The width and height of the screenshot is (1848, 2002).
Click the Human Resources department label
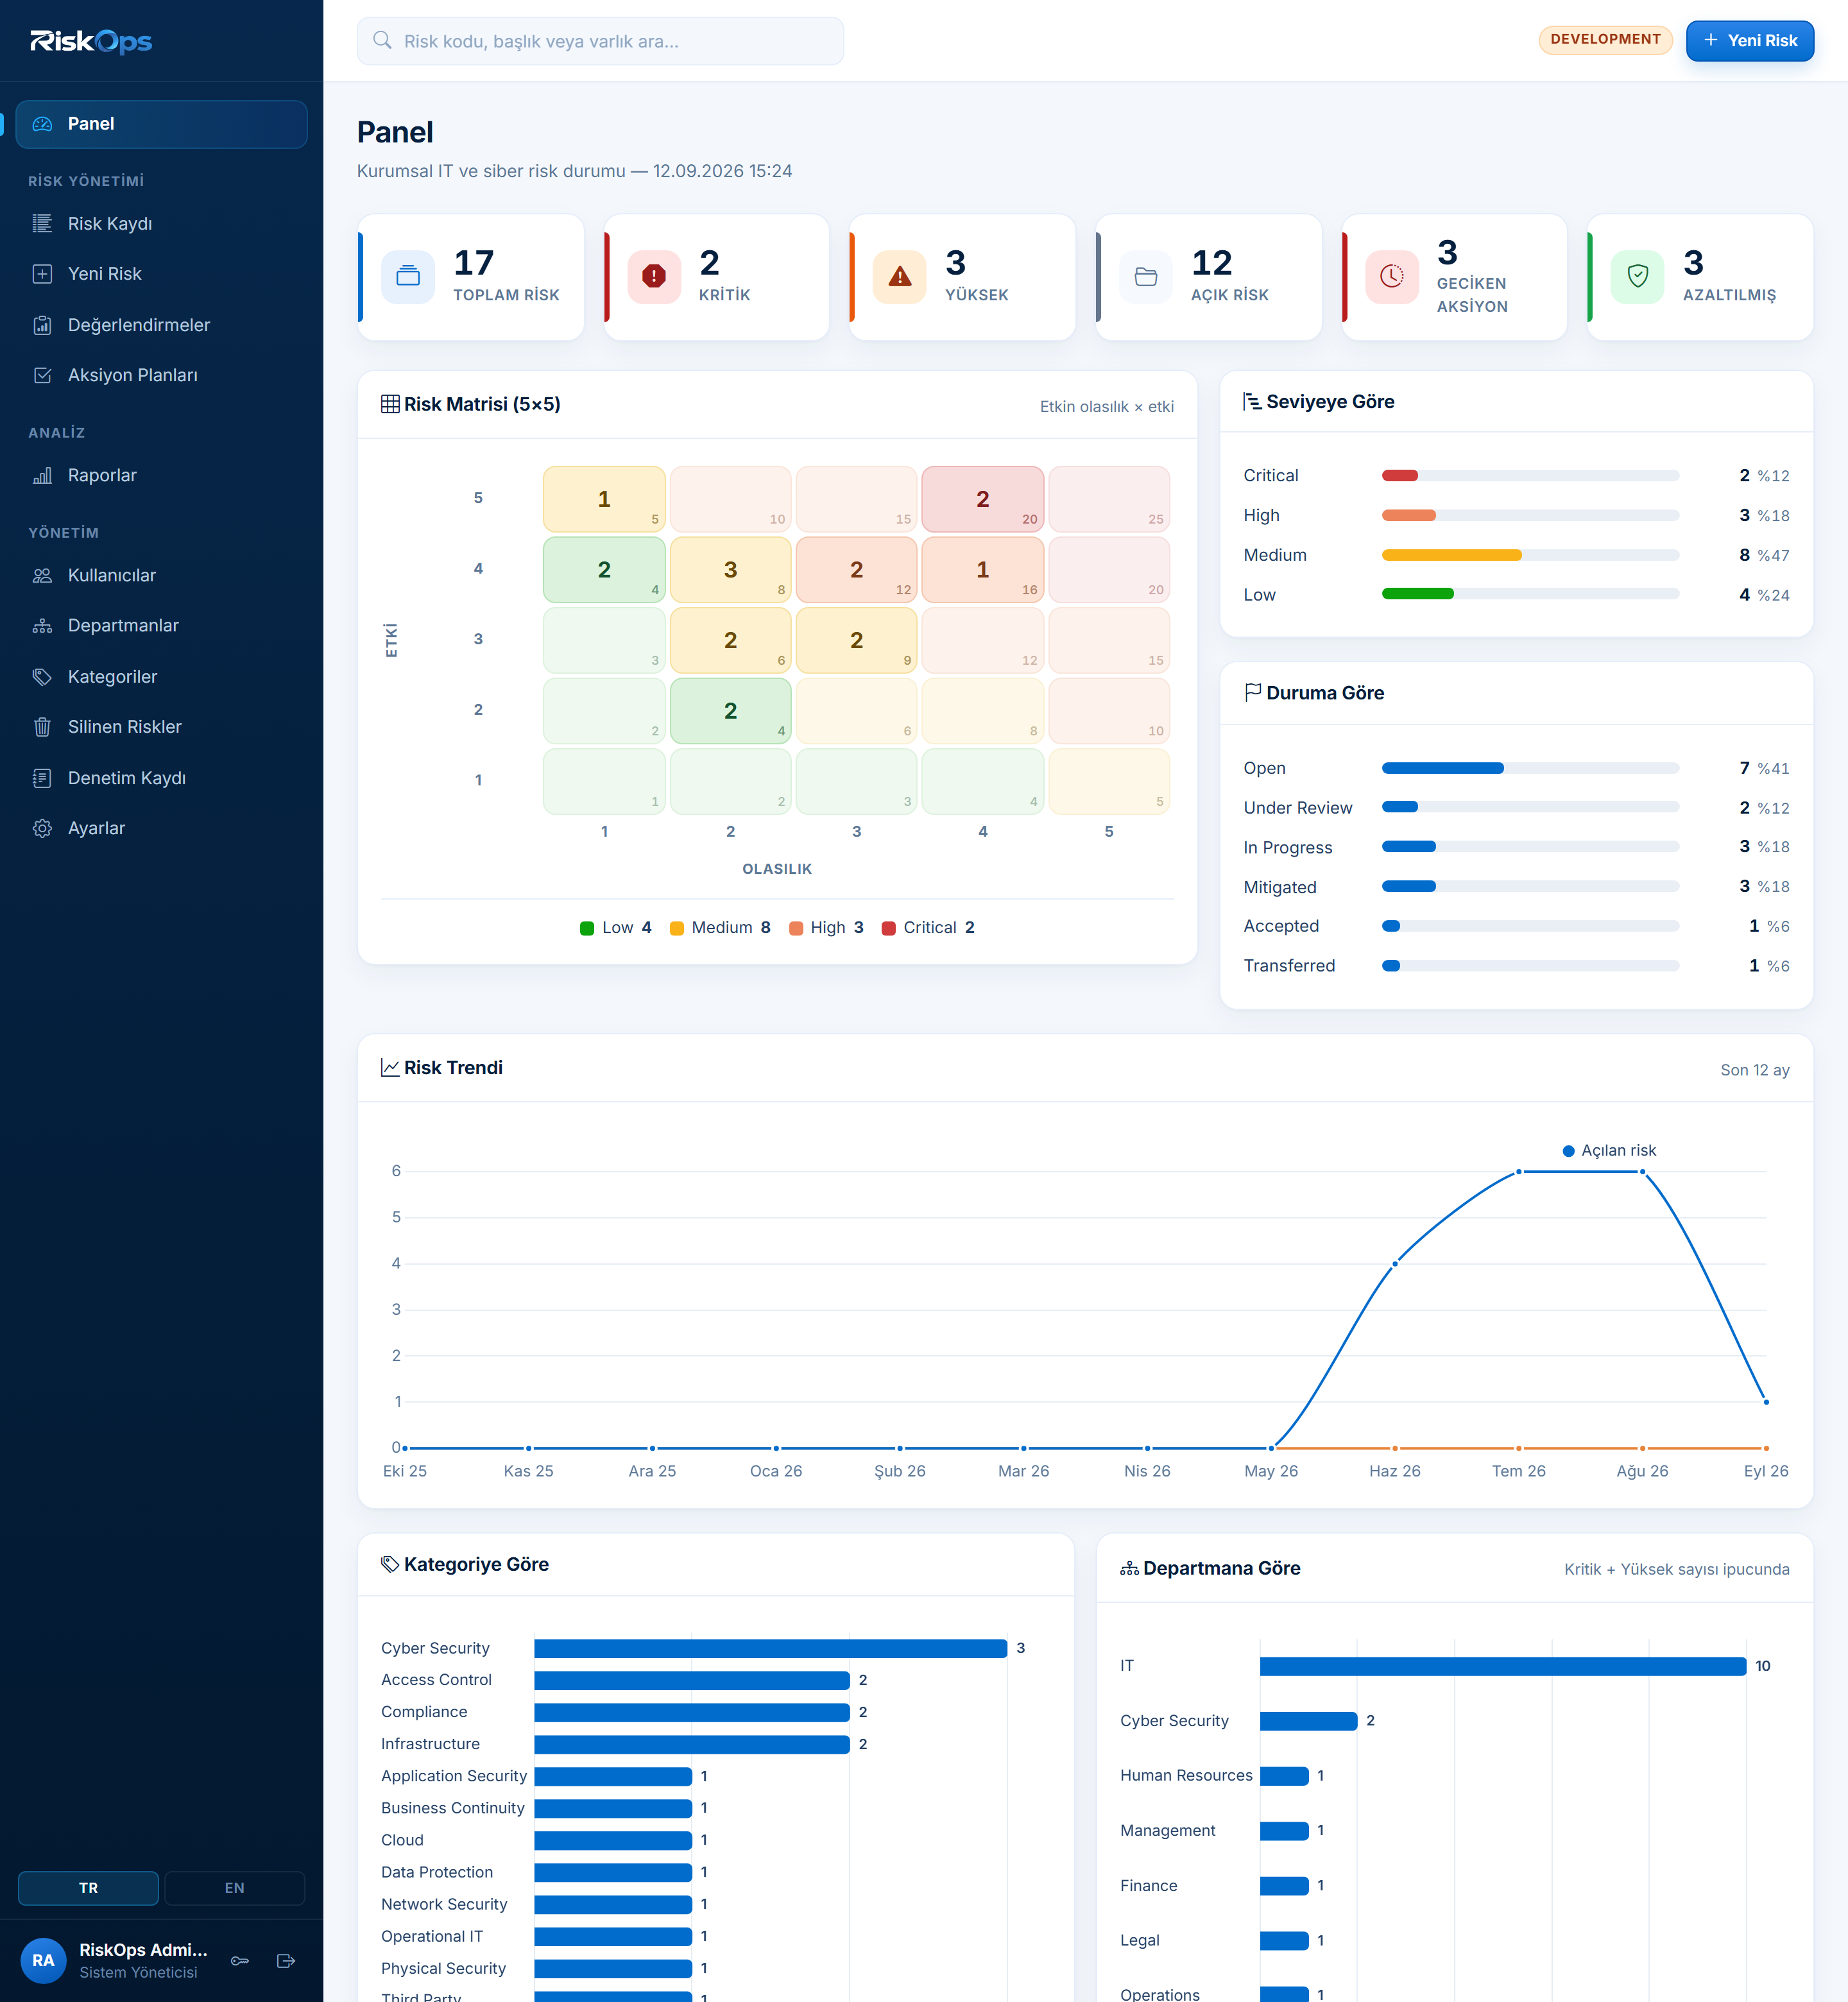pyautogui.click(x=1186, y=1775)
